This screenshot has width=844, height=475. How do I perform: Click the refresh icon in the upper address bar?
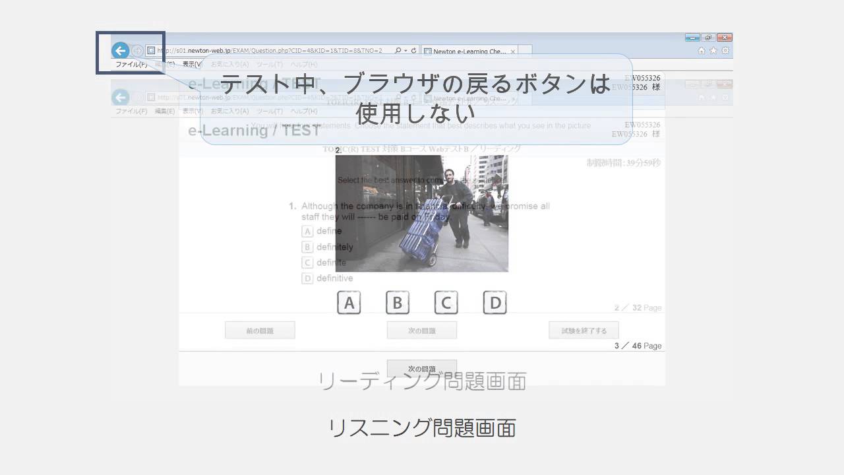[413, 50]
